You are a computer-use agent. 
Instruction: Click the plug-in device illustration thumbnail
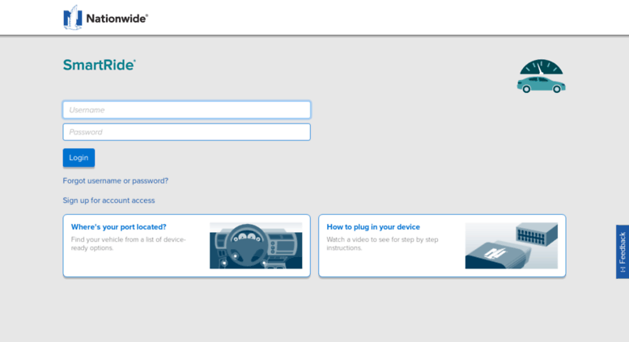pyautogui.click(x=512, y=246)
